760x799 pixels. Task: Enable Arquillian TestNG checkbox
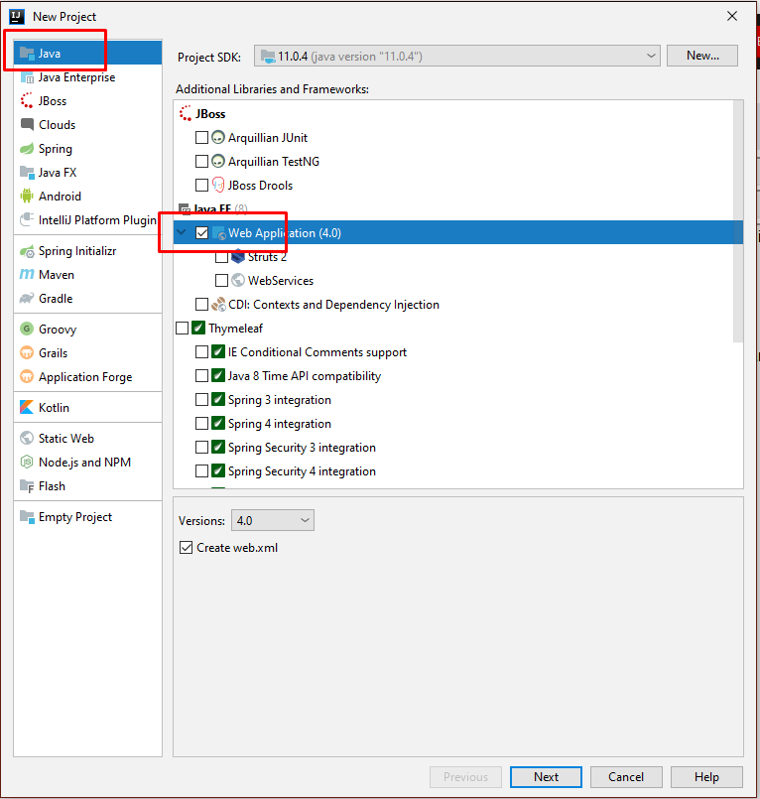click(201, 161)
